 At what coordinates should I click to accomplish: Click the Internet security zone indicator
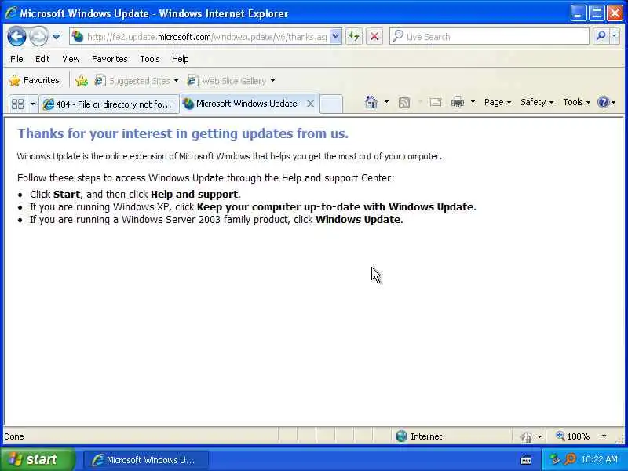click(418, 436)
